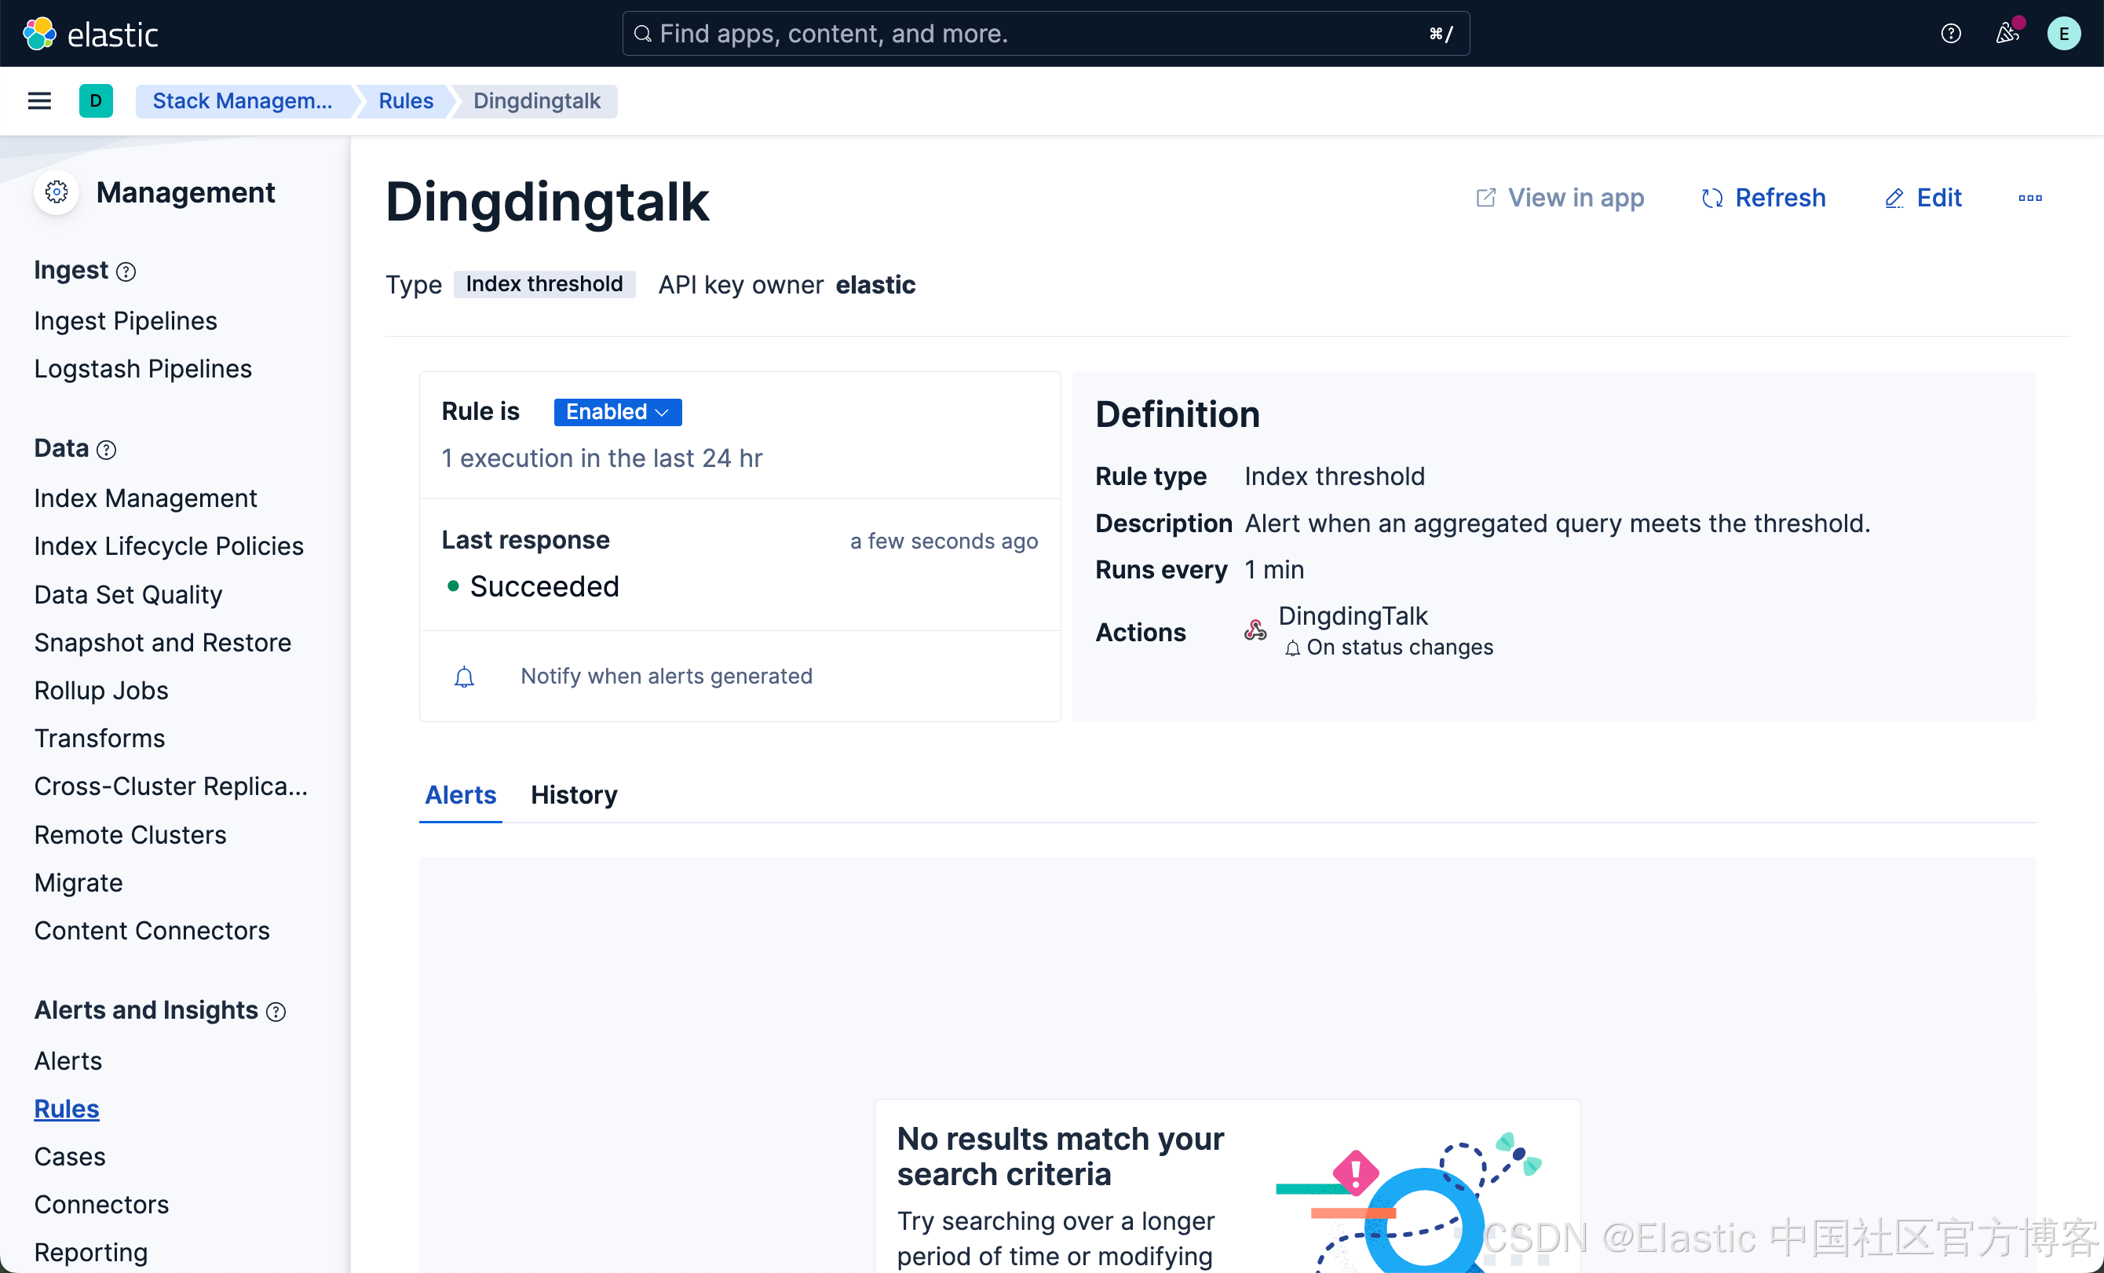Switch to the History tab
2104x1273 pixels.
pyautogui.click(x=574, y=795)
